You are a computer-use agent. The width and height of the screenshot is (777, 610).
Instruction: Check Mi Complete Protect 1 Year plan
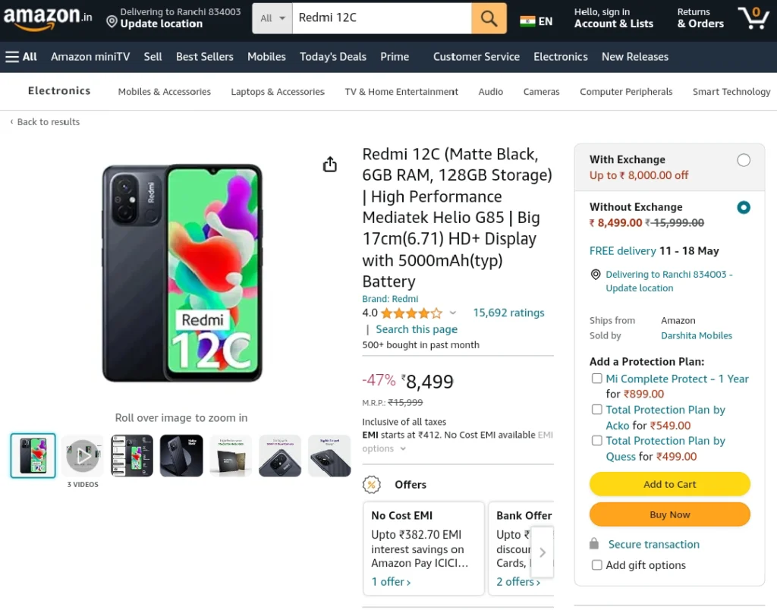click(x=596, y=379)
